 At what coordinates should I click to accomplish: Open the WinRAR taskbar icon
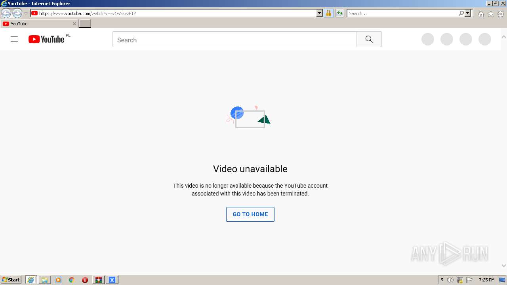pyautogui.click(x=98, y=280)
